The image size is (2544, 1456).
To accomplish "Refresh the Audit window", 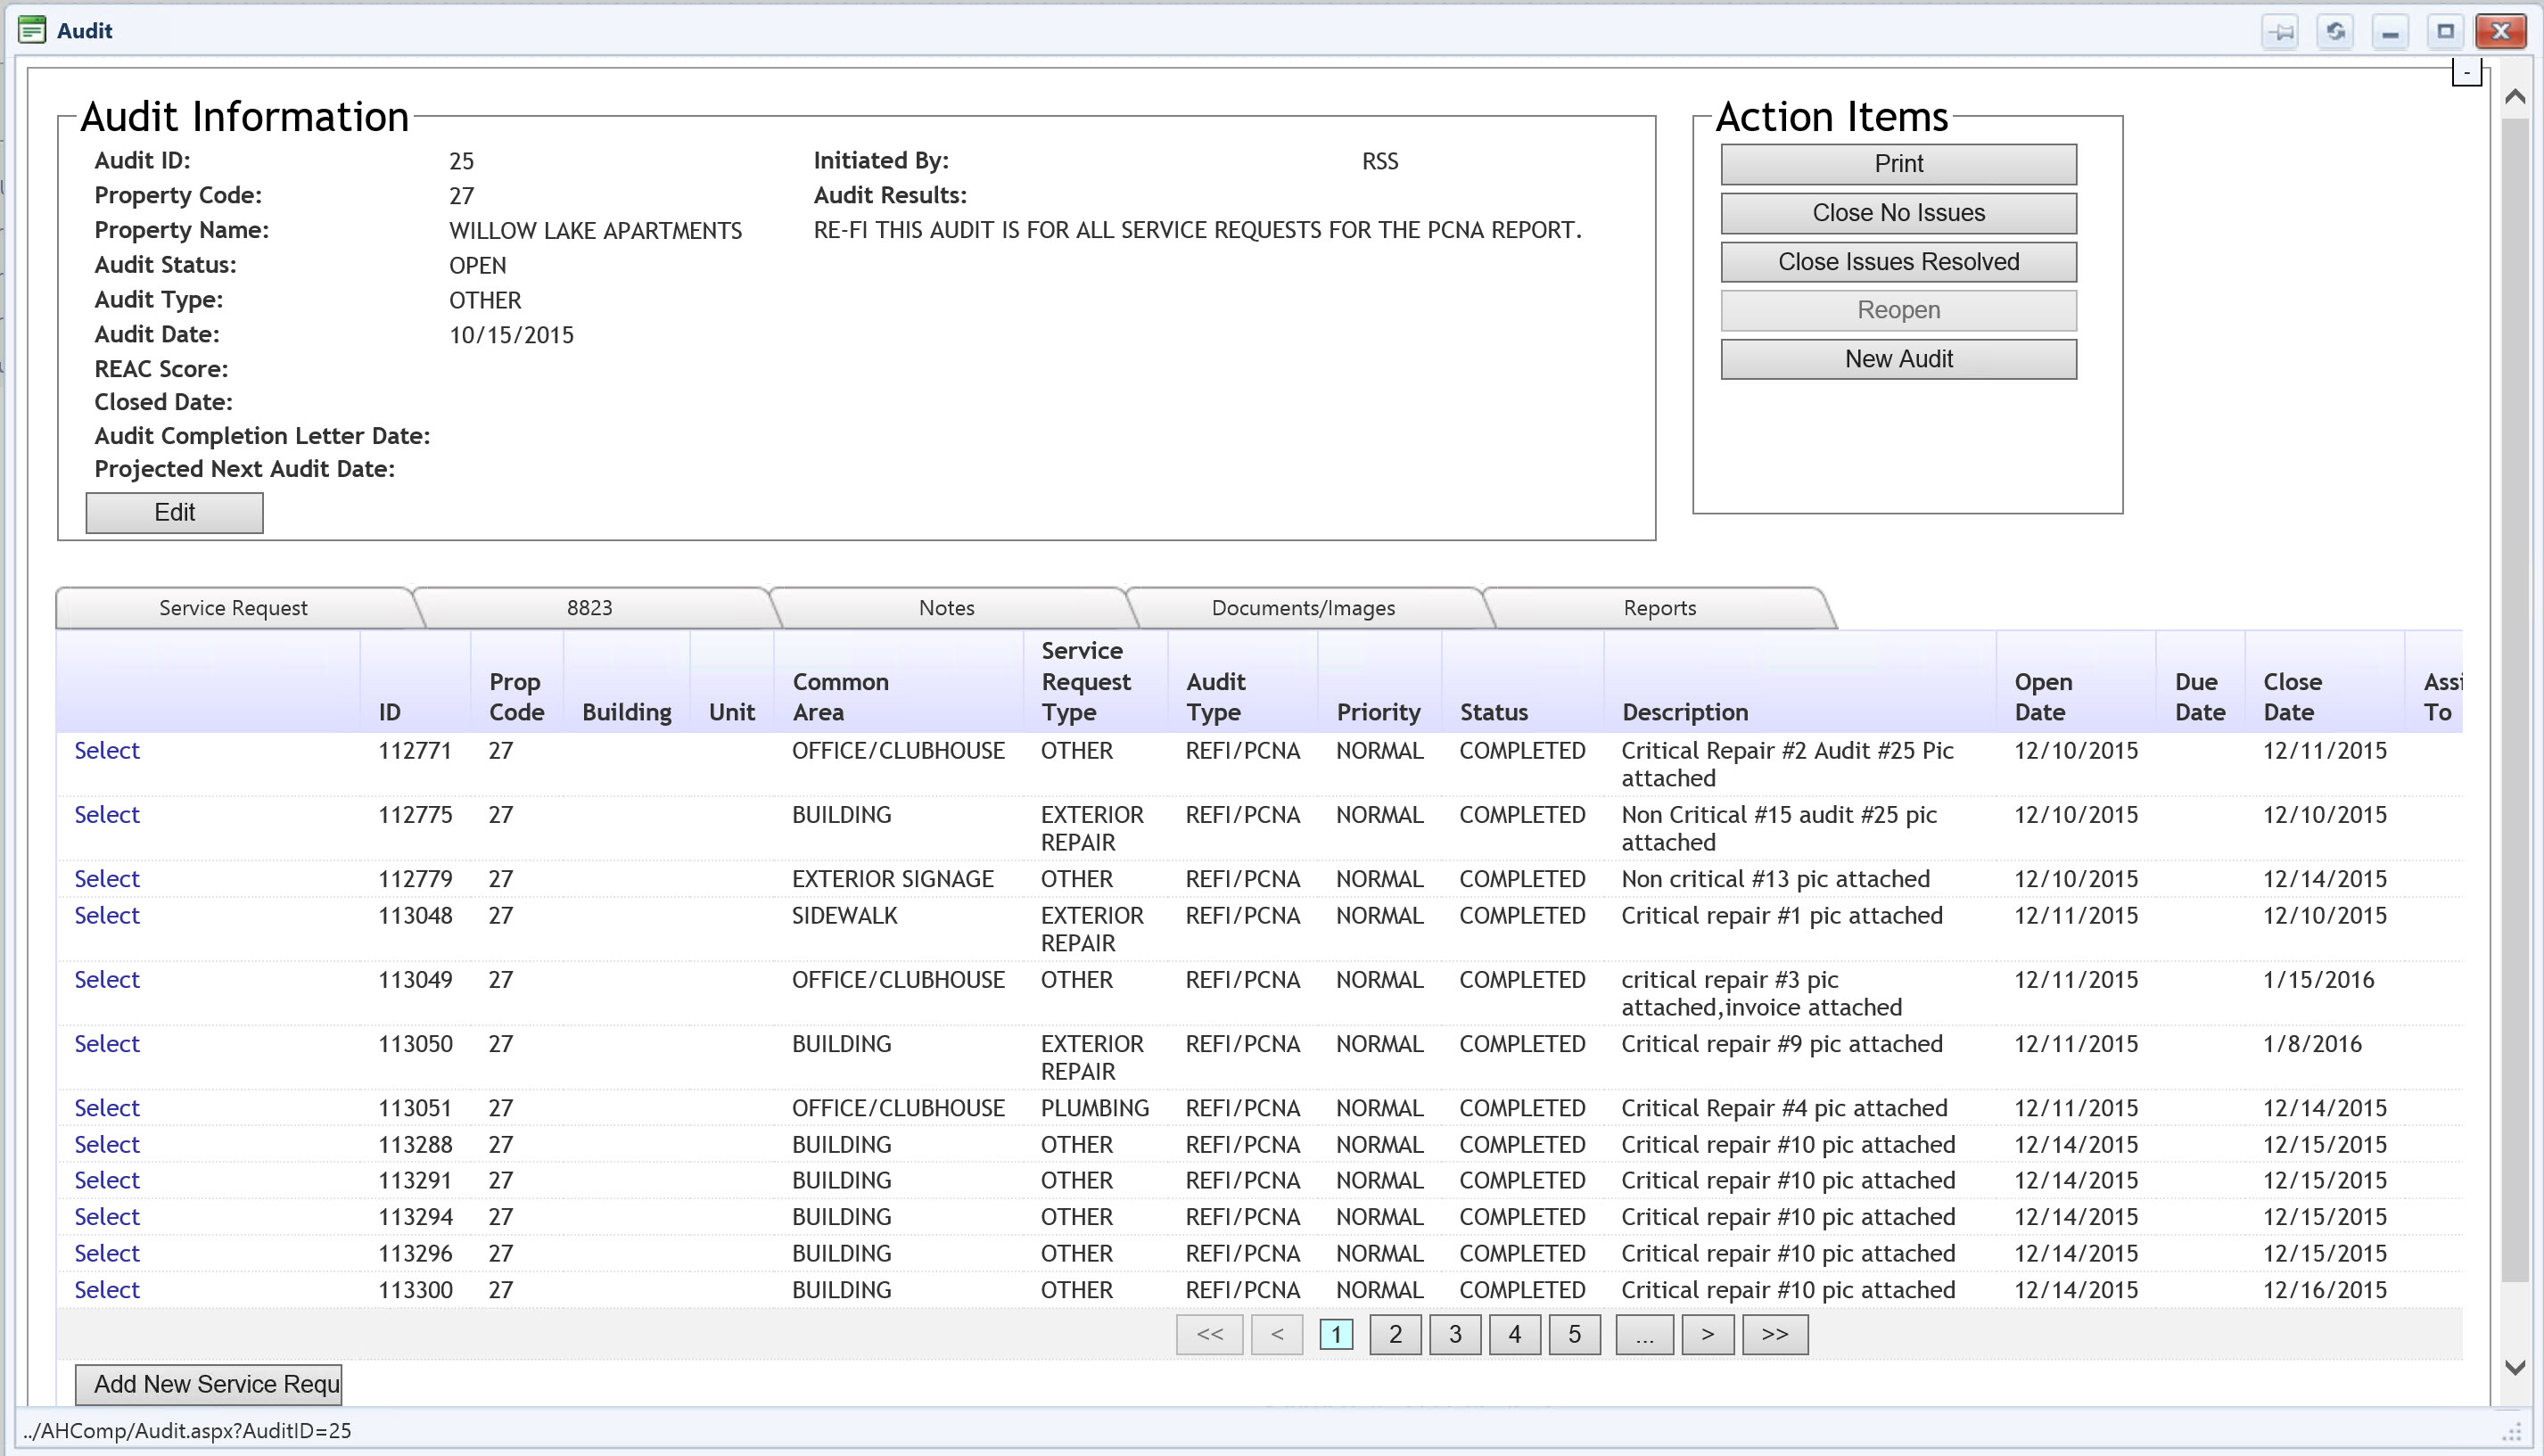I will tap(2335, 32).
